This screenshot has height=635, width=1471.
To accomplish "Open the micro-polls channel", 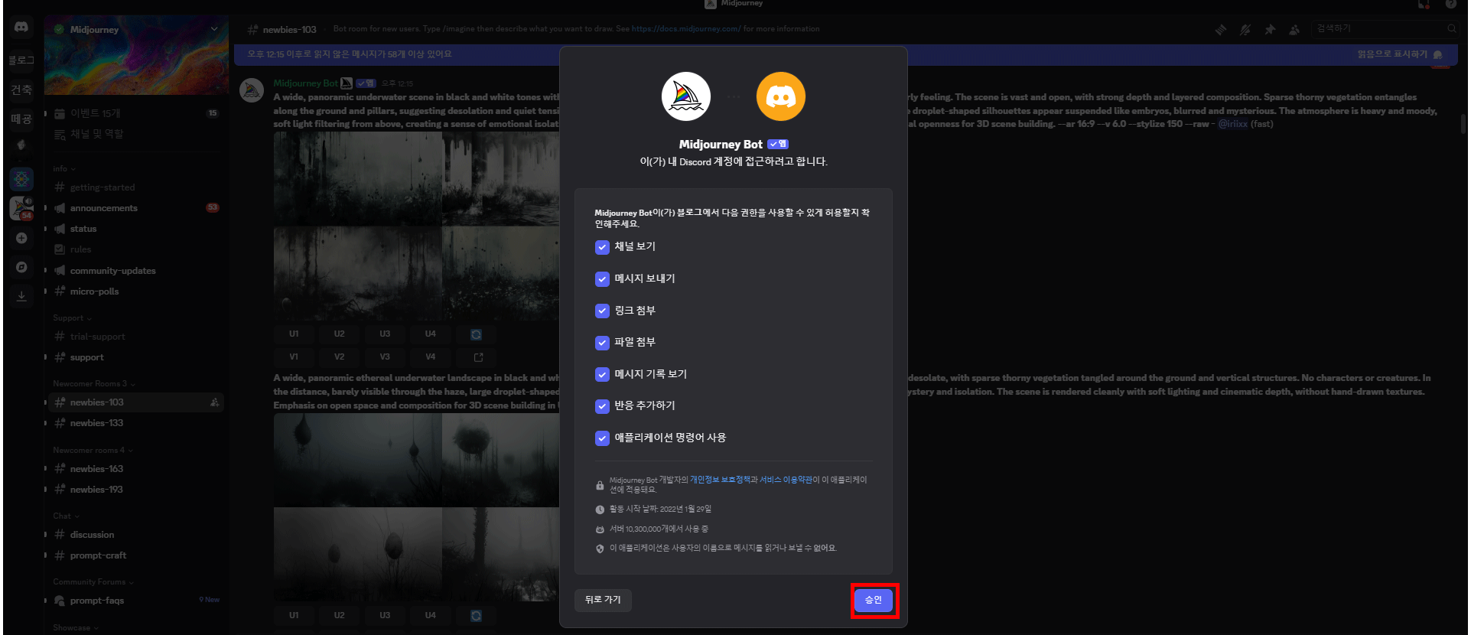I will [x=135, y=291].
